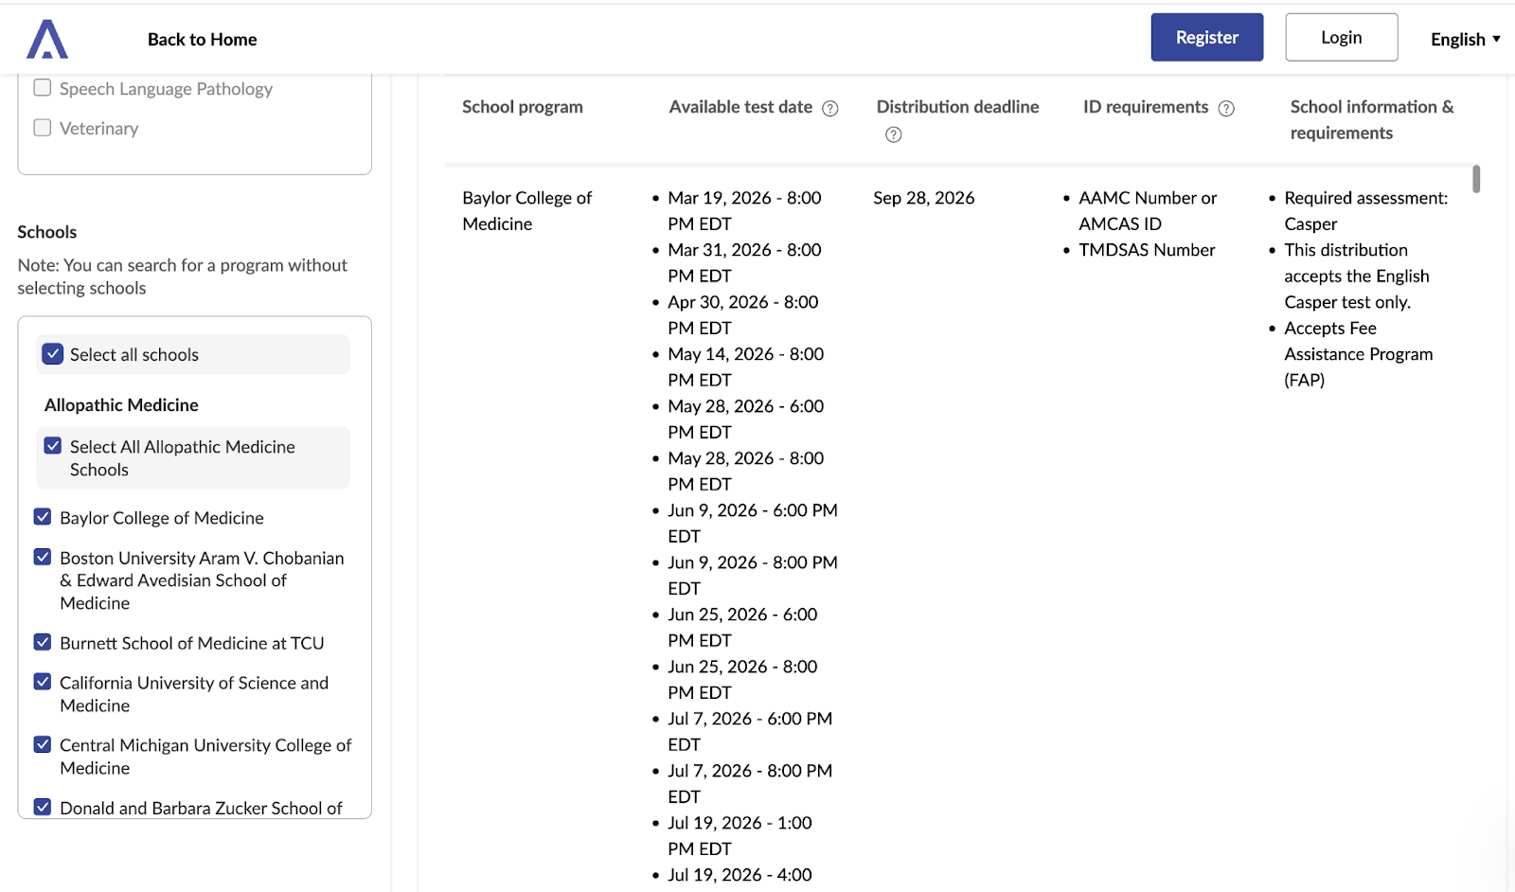The width and height of the screenshot is (1515, 892).
Task: Click the app logo in the top left
Action: coord(45,39)
